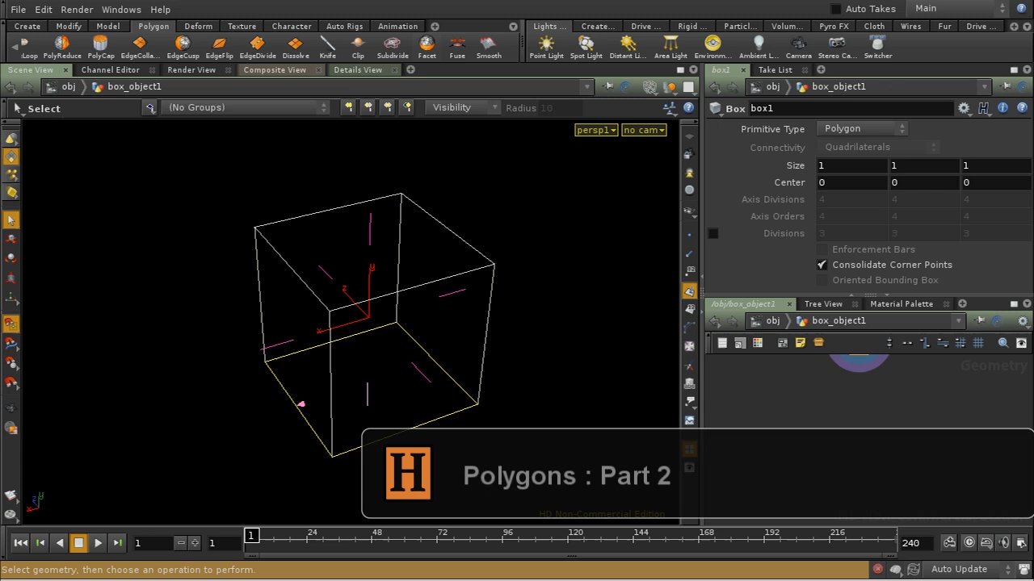Switch to the Deform shelf tab
The height and width of the screenshot is (581, 1034).
(198, 27)
